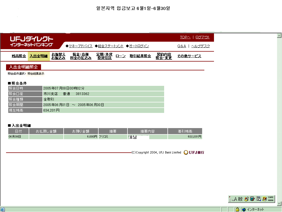
Task: Go to 取引結果照会 page
Action: [x=140, y=56]
